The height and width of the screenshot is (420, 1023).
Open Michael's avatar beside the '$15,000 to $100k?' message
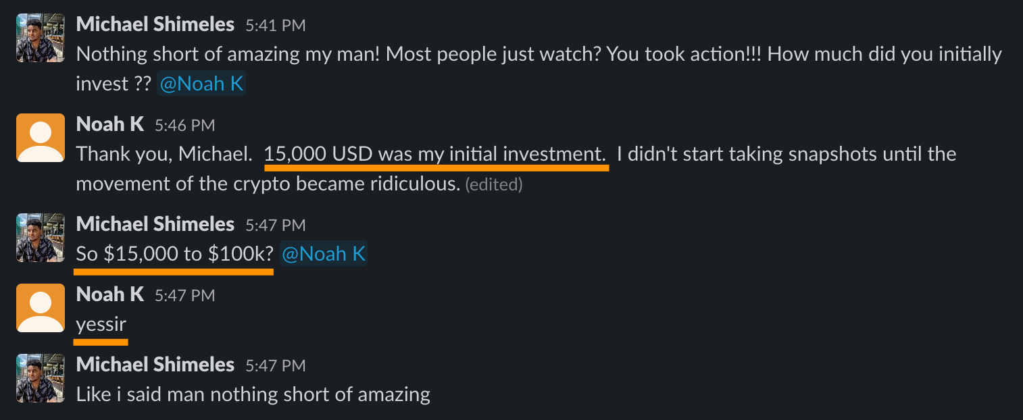[x=40, y=238]
